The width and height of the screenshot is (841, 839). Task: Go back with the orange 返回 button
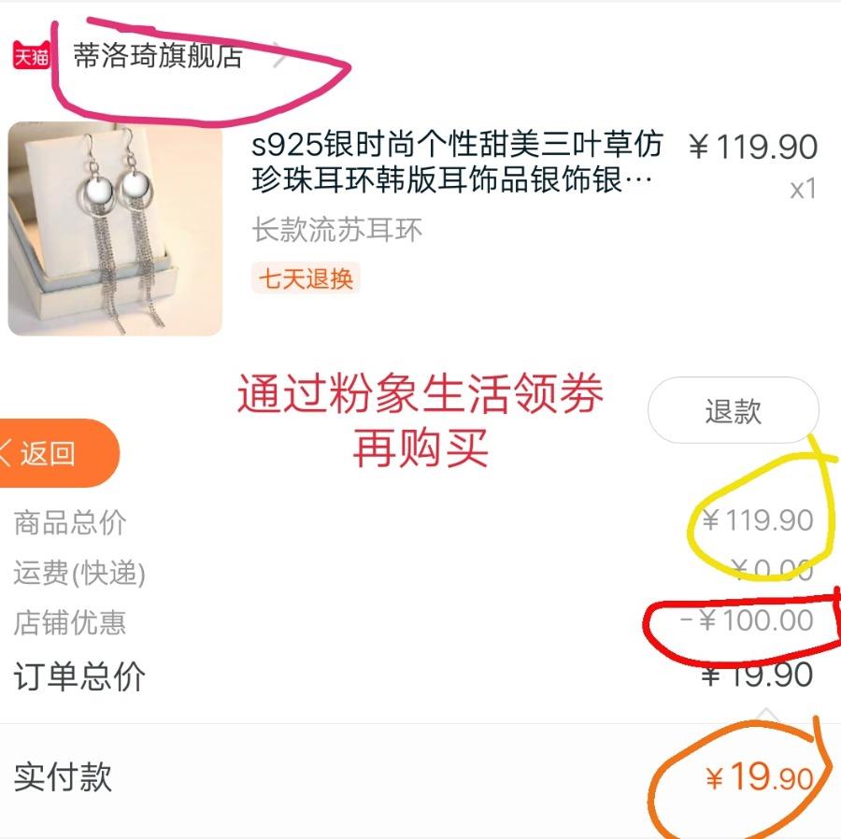click(56, 453)
